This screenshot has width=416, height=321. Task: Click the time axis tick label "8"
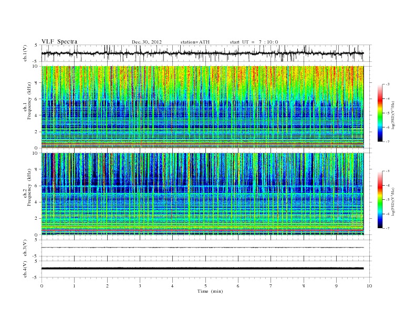304,286
